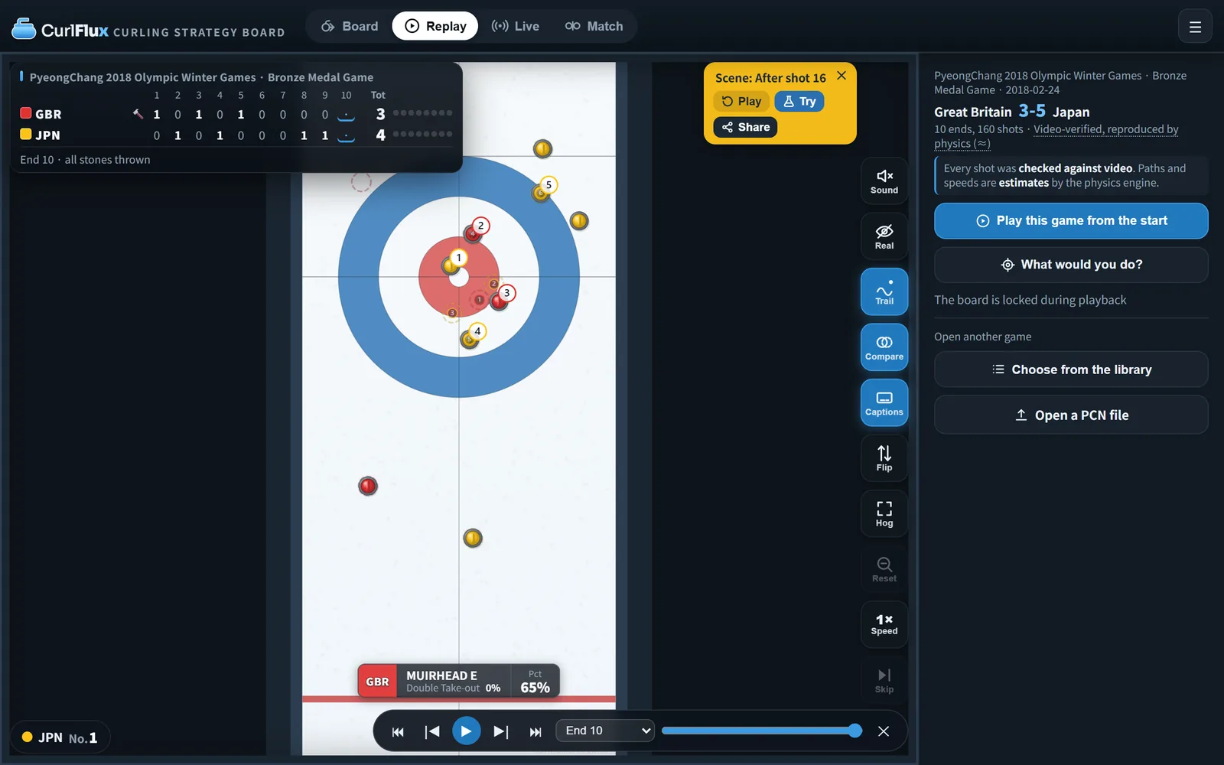Flip the sheet orientation
Screen dimensions: 1224x765
click(884, 458)
